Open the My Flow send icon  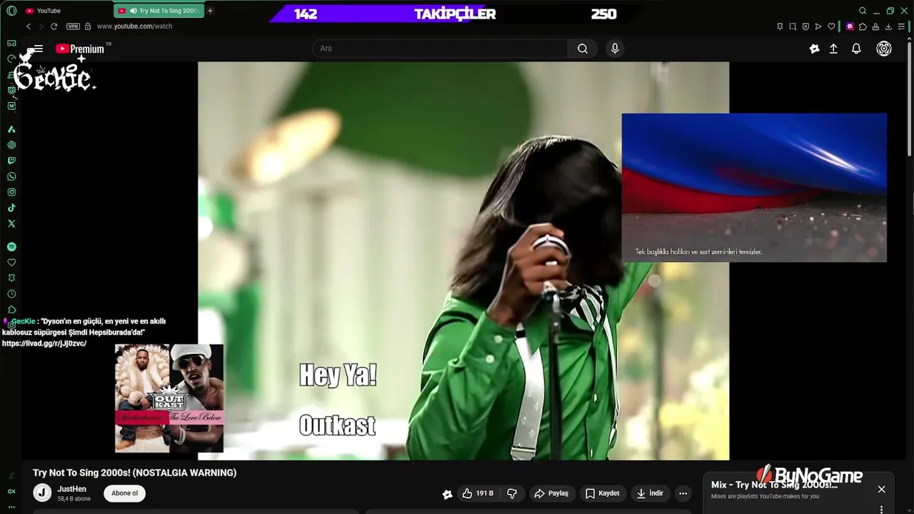tap(818, 26)
